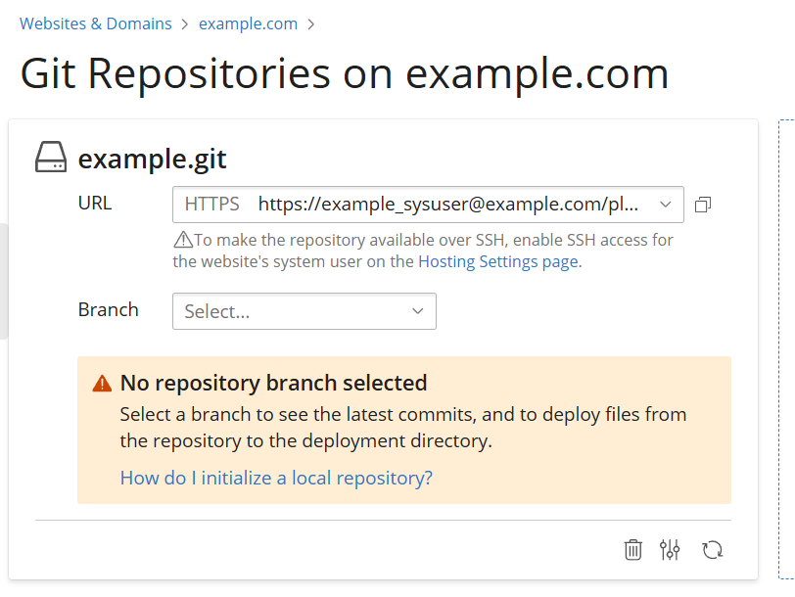Screen dimensions: 795x597
Task: Click the https://example_sysuser URL text
Action: (x=448, y=205)
